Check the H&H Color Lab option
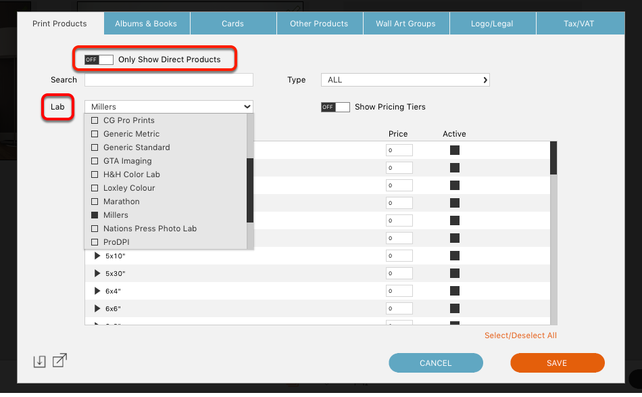Screen dimensions: 642x397 [x=95, y=174]
